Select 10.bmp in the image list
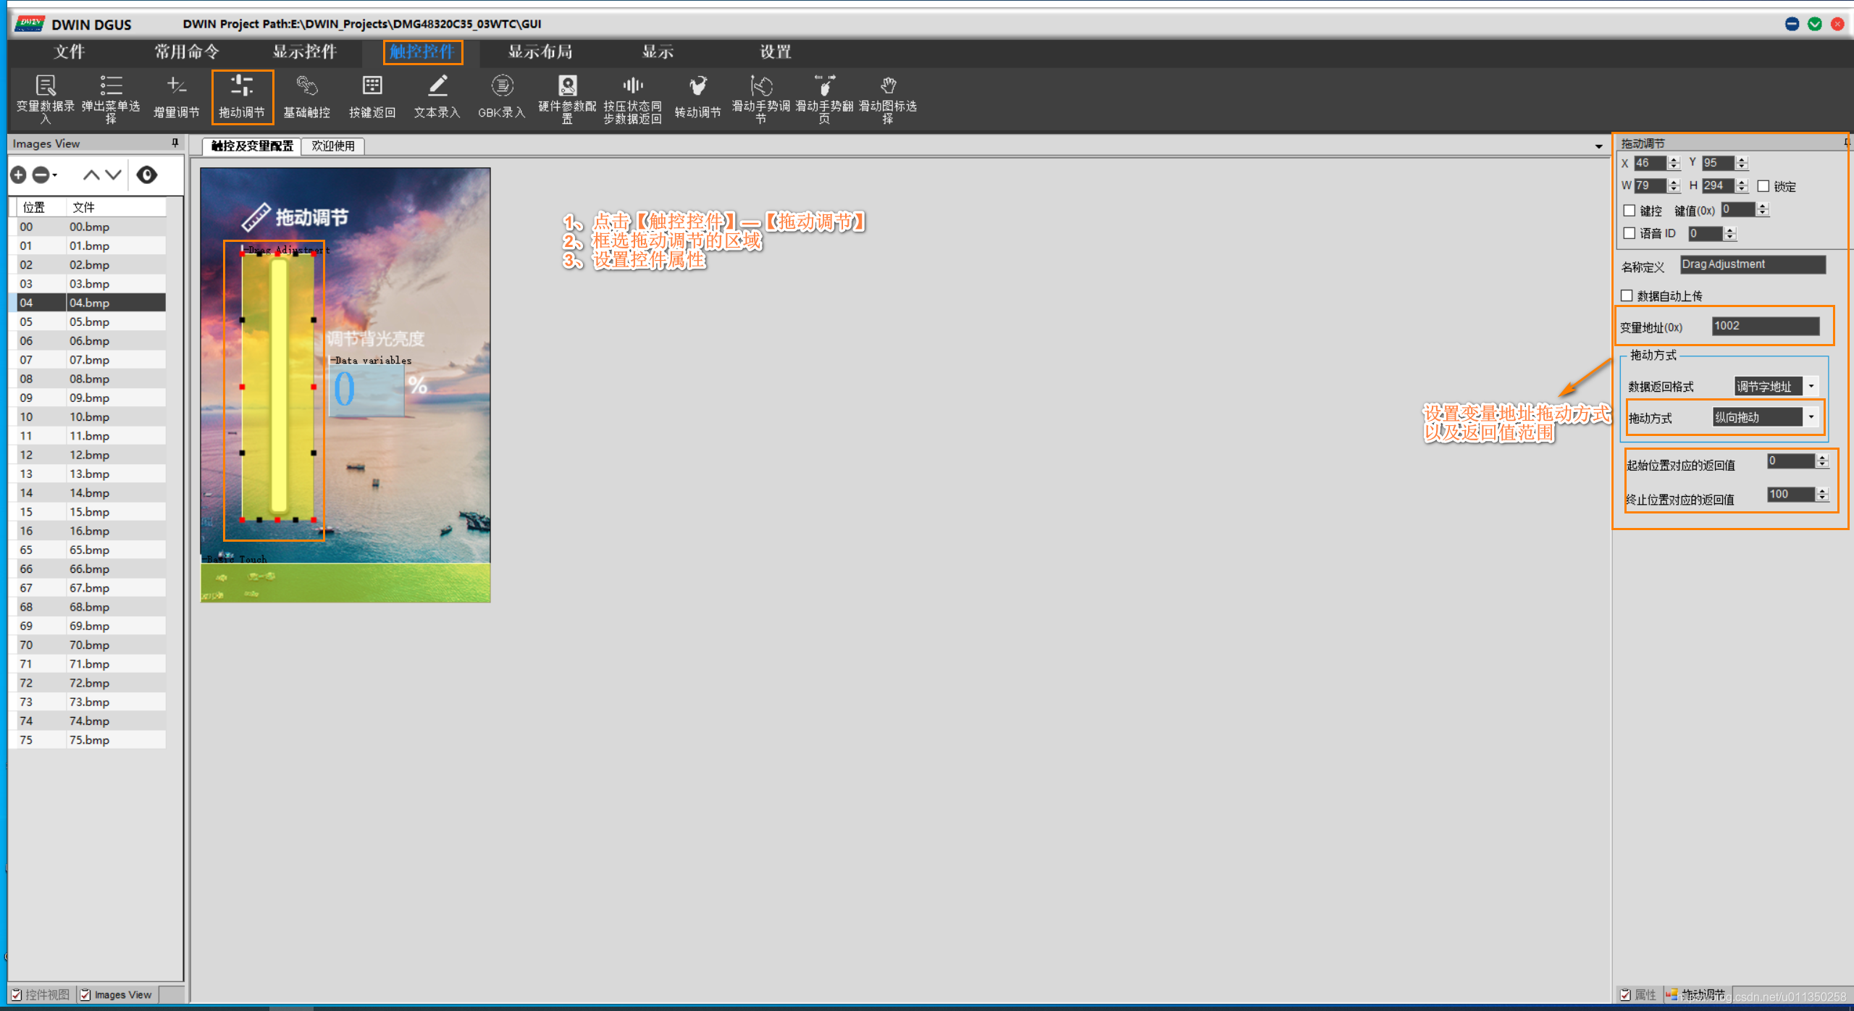 pos(89,417)
